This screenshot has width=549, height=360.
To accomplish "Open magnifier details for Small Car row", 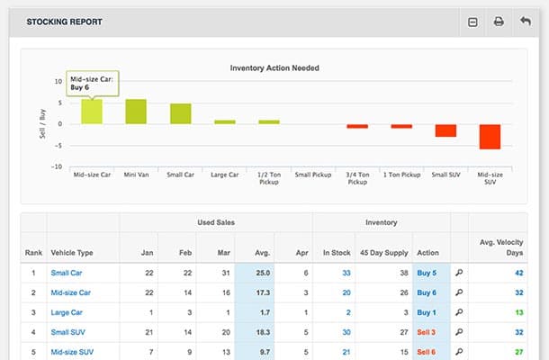I will pos(459,273).
